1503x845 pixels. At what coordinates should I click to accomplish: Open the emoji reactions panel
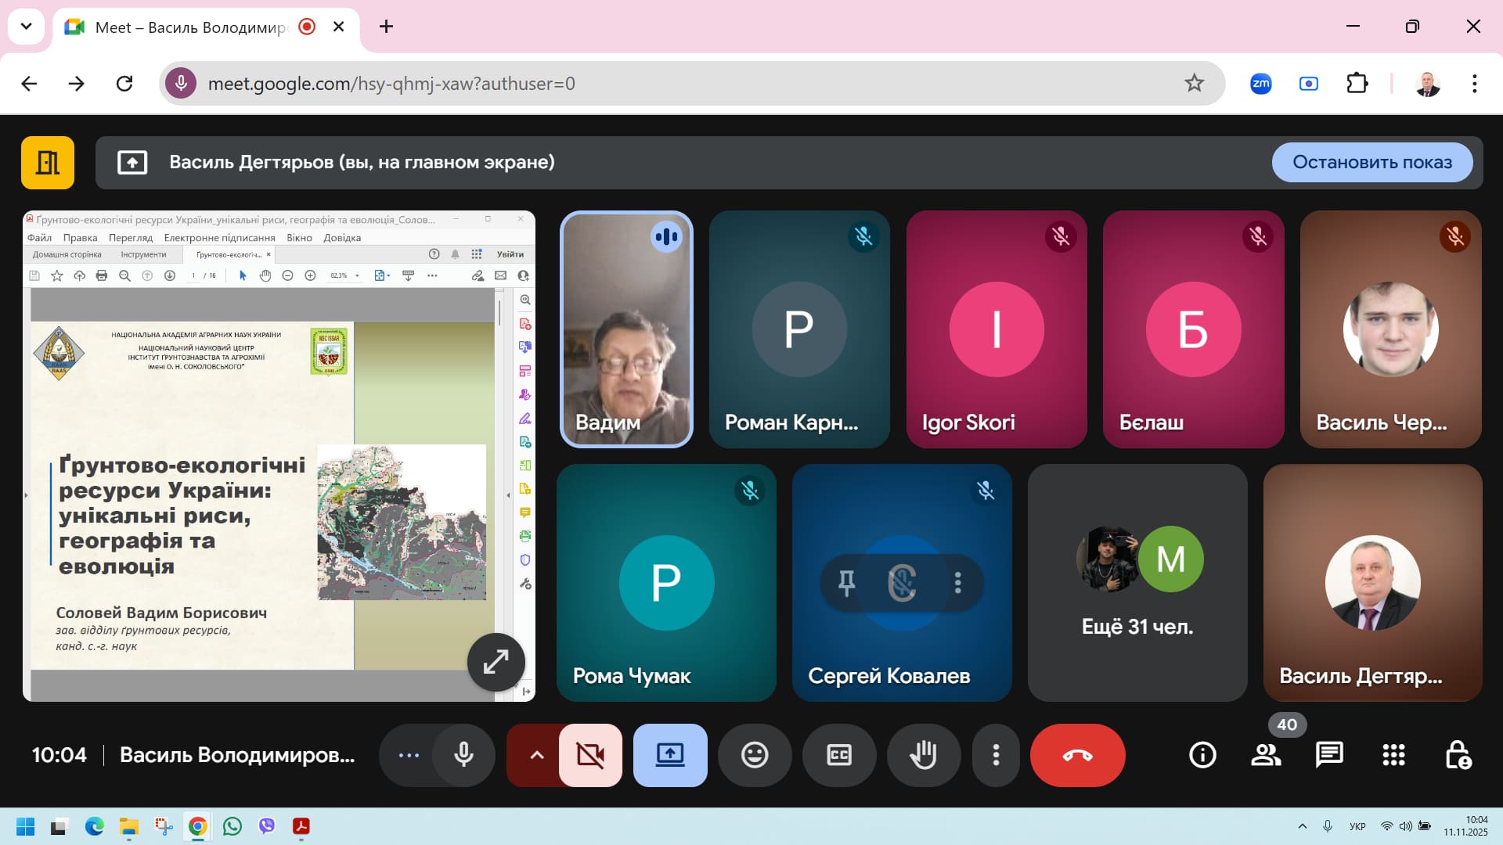(x=755, y=755)
